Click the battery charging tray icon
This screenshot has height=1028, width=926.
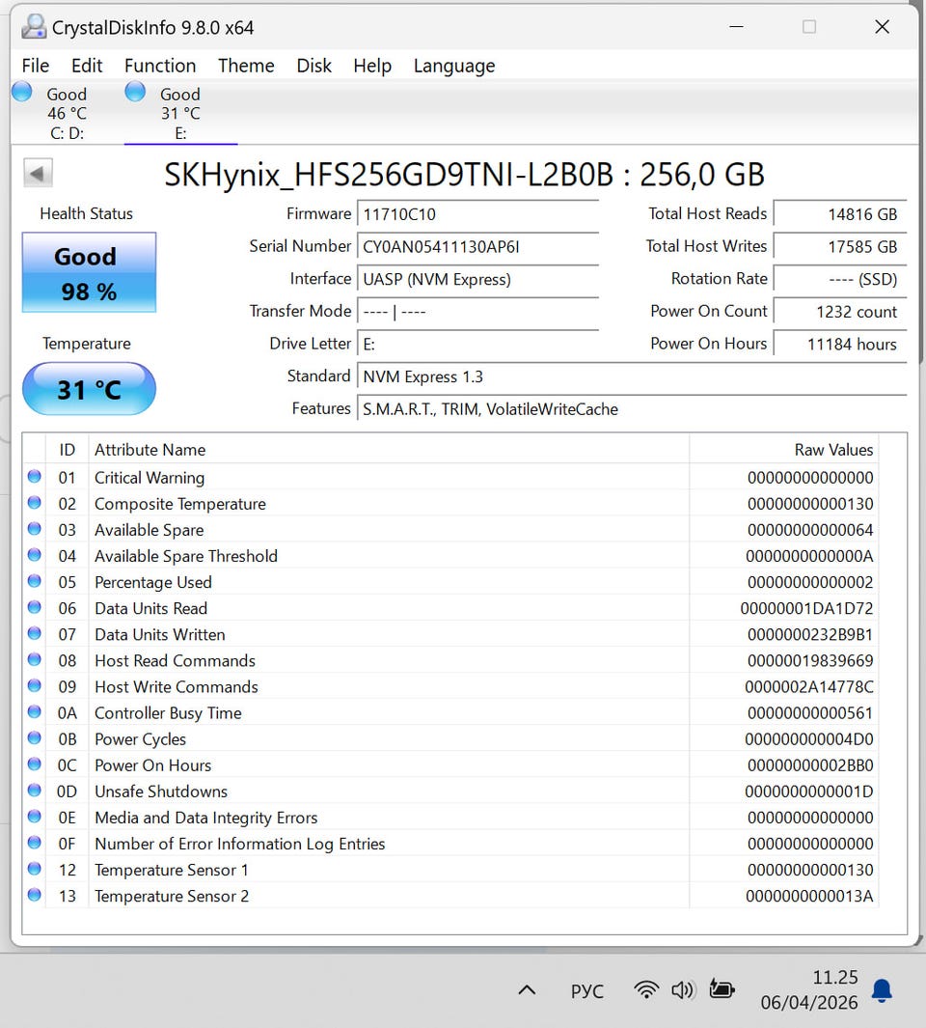pos(722,989)
